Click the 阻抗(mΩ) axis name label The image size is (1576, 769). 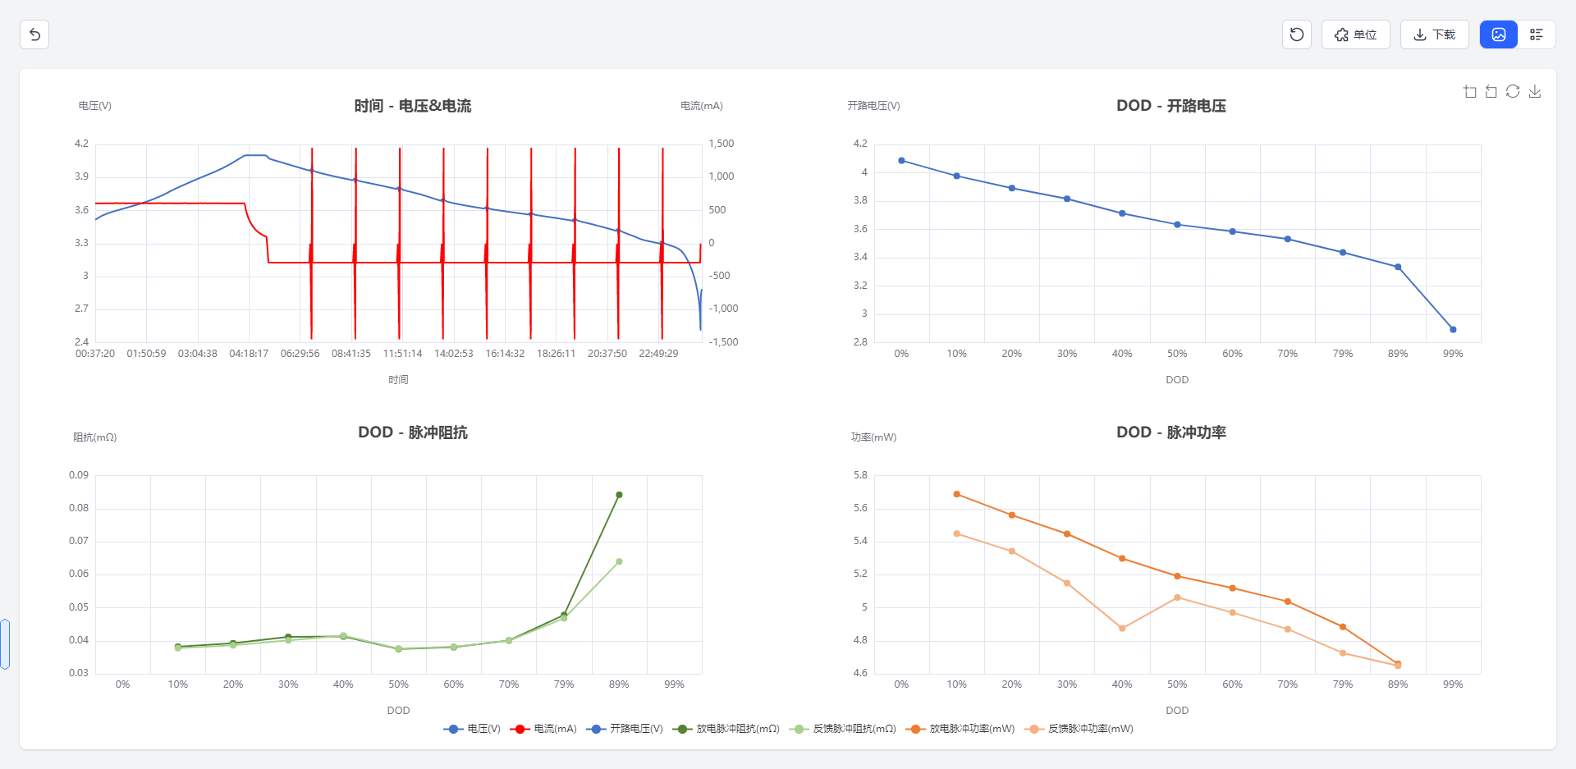coord(95,437)
